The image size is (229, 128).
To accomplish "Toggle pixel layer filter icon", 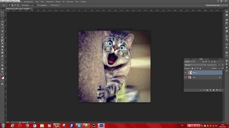I will pos(203,62).
